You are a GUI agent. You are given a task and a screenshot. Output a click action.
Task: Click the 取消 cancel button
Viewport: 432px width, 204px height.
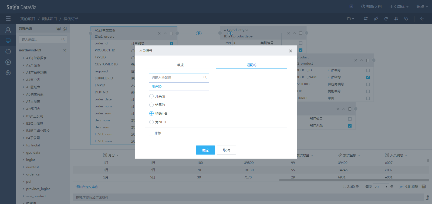pyautogui.click(x=227, y=150)
